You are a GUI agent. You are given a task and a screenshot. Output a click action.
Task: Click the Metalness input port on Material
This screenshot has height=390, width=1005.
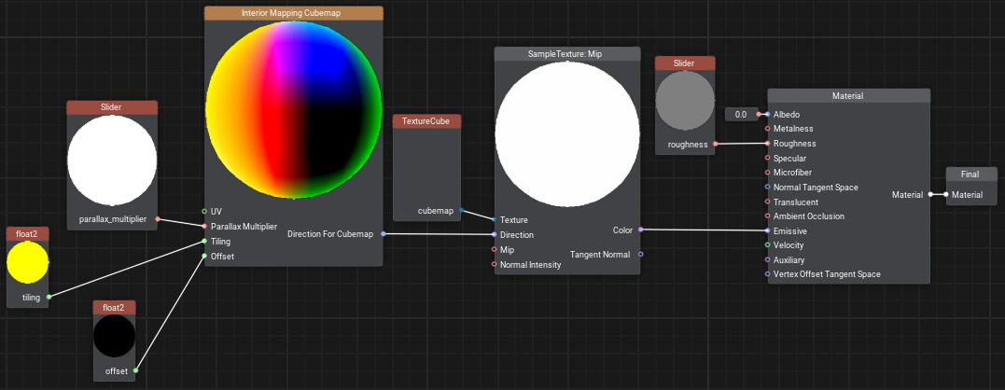[767, 129]
